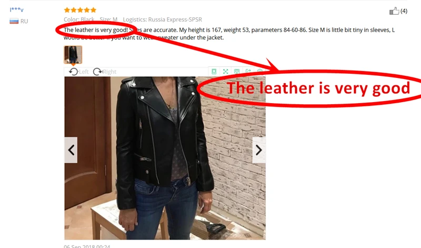Click the large black leather jacket photo
This screenshot has width=421, height=248.
pyautogui.click(x=165, y=158)
